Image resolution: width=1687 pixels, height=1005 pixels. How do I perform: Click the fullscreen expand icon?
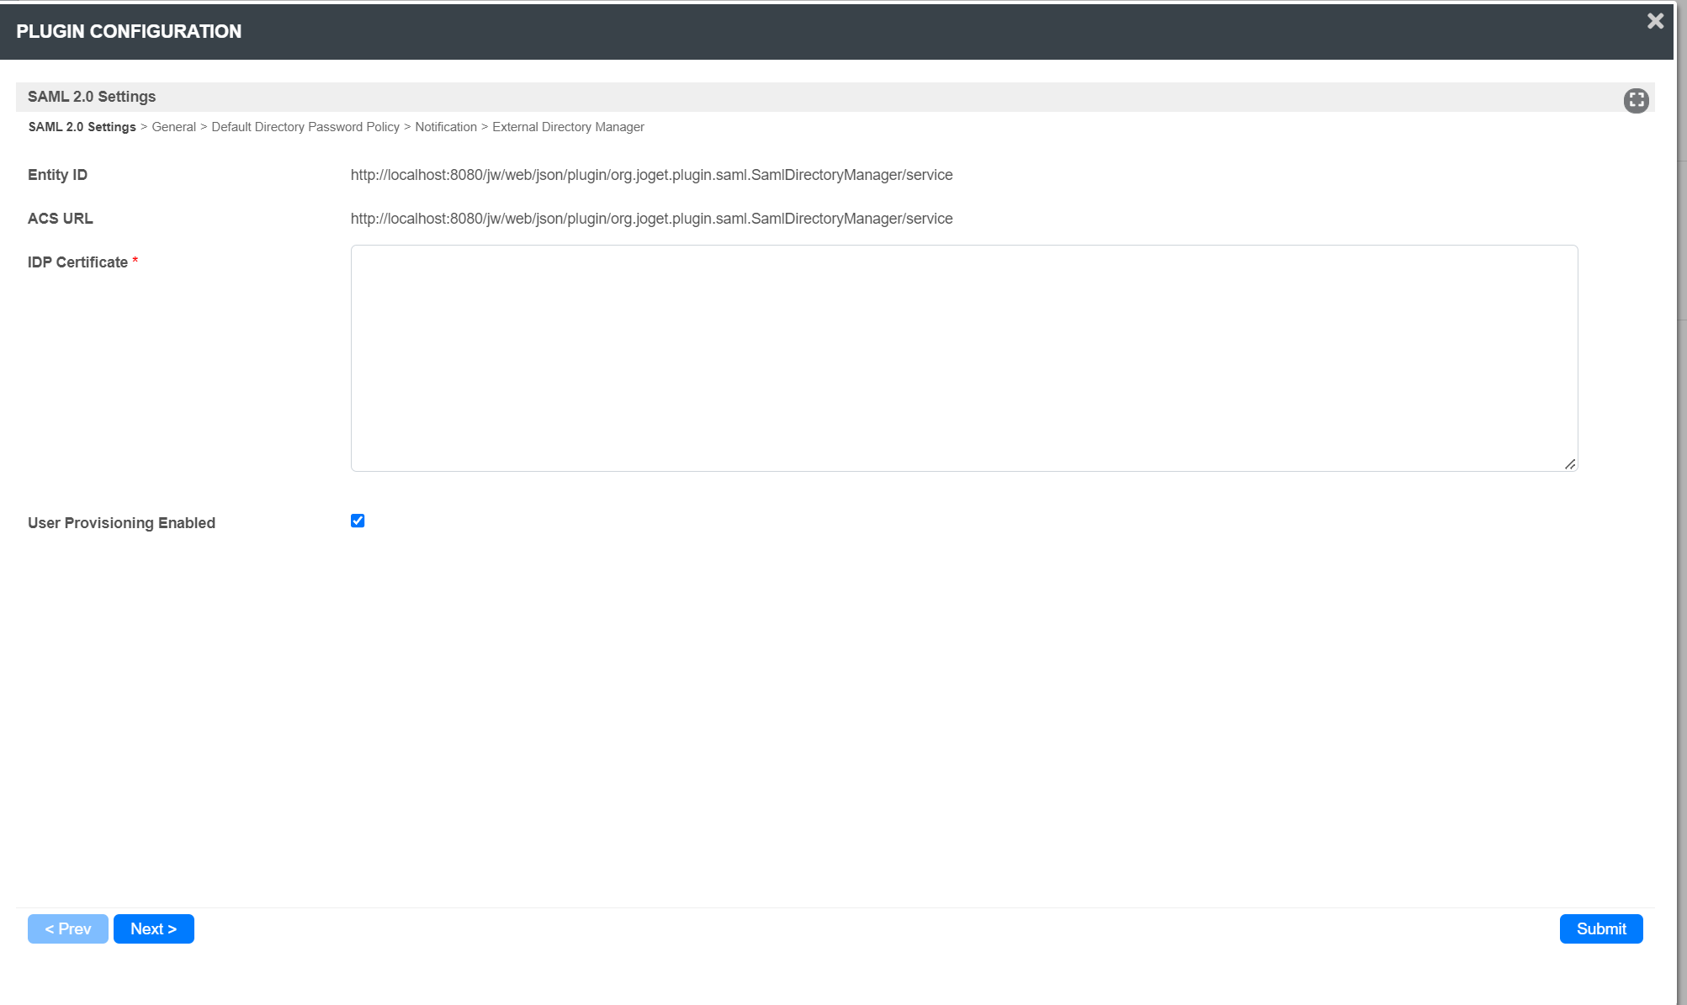[1636, 100]
